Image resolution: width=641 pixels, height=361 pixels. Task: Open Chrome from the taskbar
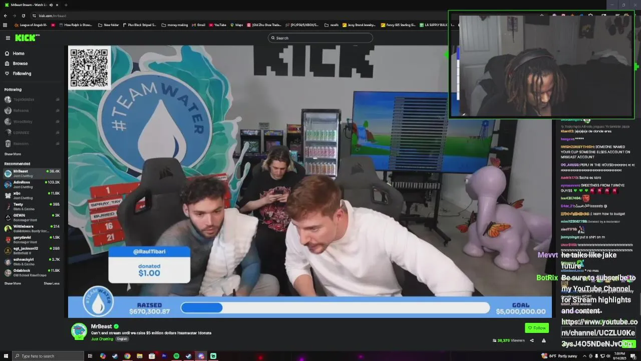(x=127, y=356)
